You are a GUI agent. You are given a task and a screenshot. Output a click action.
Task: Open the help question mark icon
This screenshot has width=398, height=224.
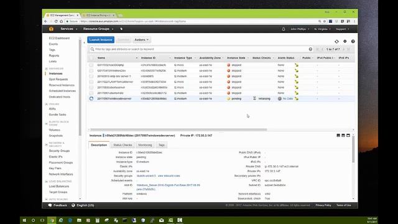353,41
